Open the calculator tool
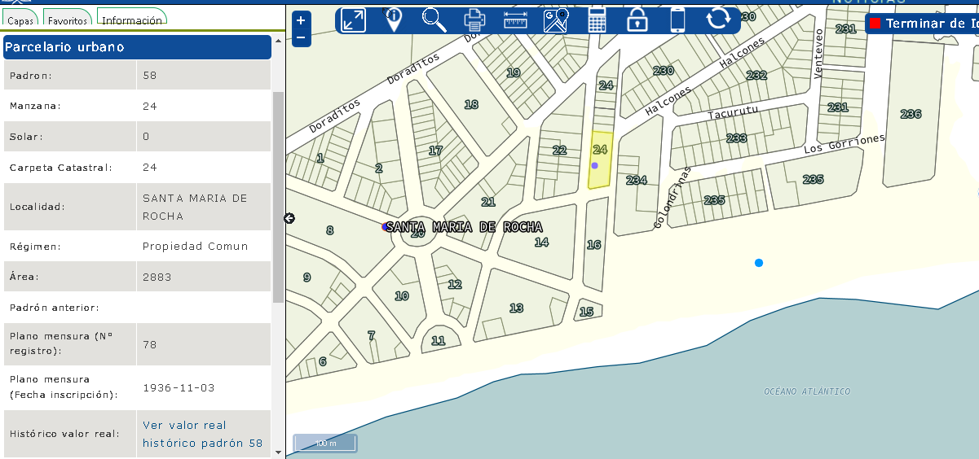The image size is (979, 459). point(597,20)
